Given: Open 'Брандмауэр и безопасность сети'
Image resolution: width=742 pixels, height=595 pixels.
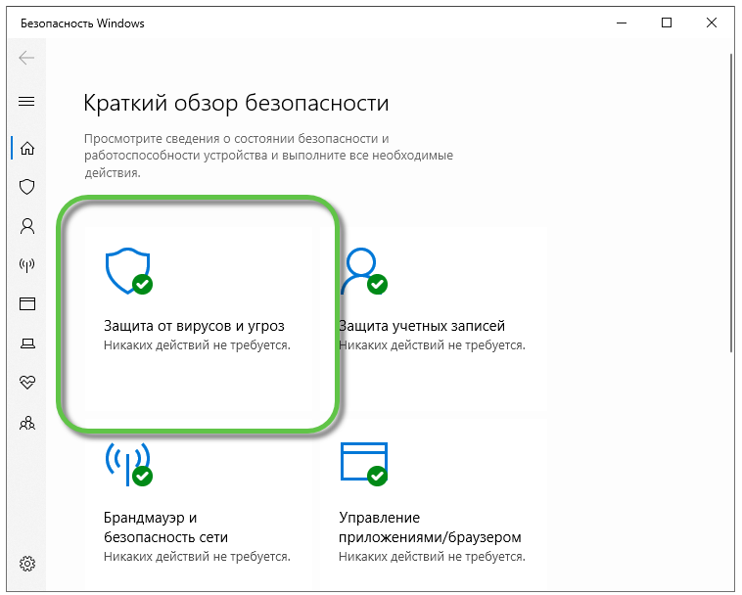Looking at the screenshot, I should (165, 527).
